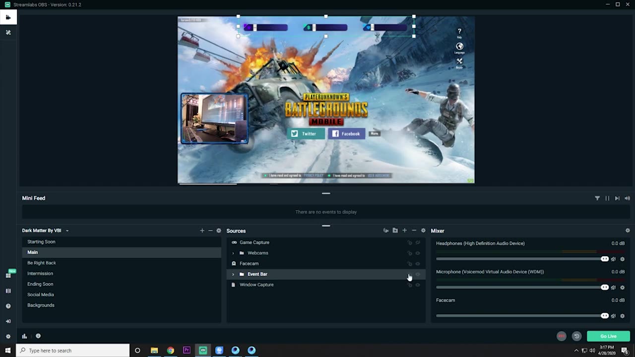The height and width of the screenshot is (357, 635).
Task: Open source properties gear in Sources header
Action: 423,231
